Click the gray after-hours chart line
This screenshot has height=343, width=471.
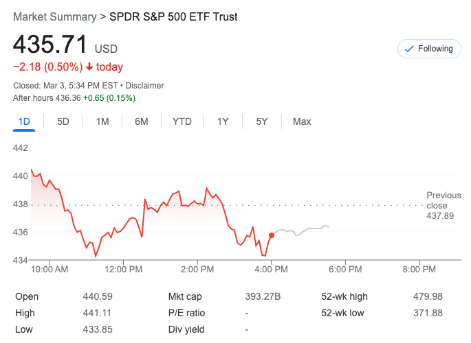point(309,228)
